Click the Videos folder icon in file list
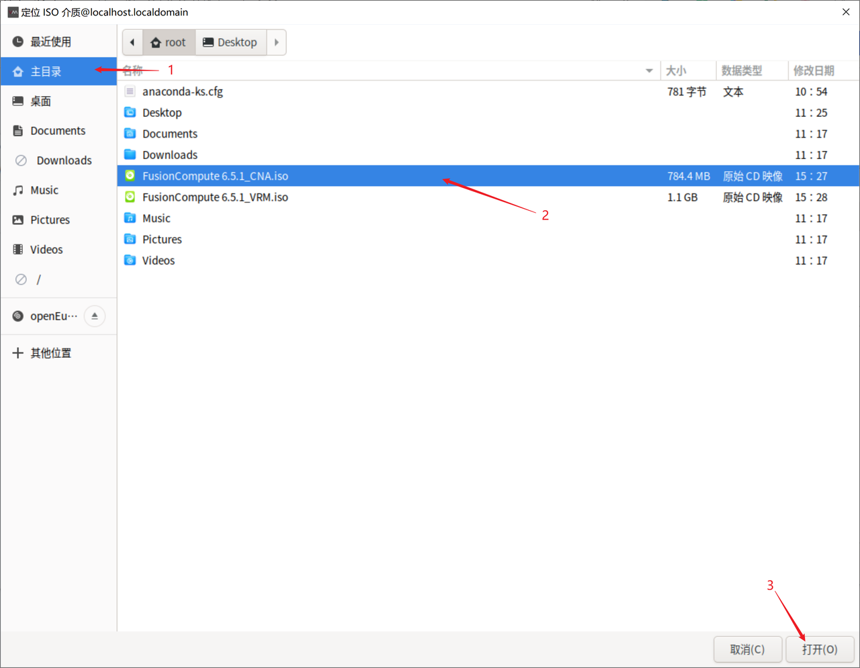This screenshot has height=668, width=860. point(130,260)
